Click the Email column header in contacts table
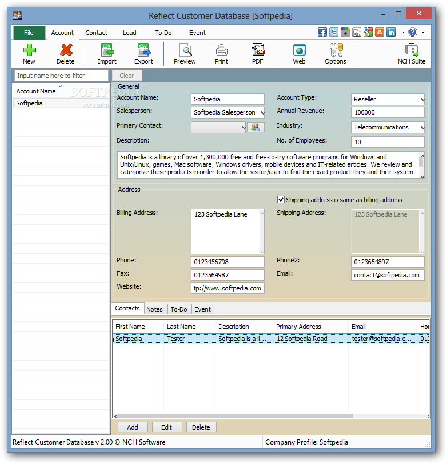 382,327
